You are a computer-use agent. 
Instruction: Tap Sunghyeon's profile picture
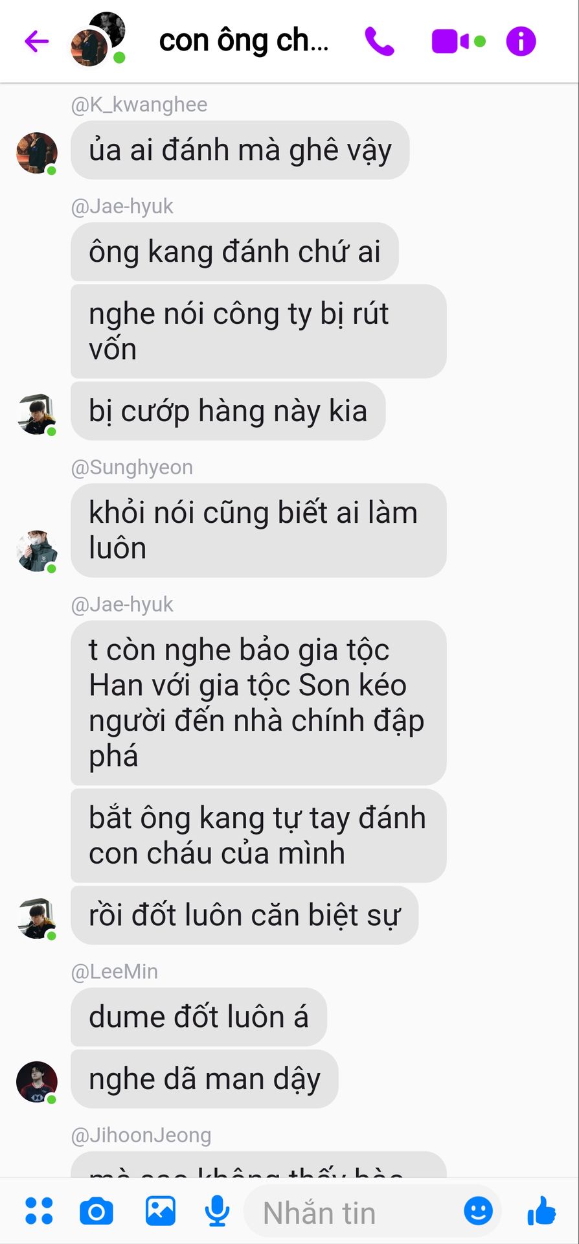tap(36, 551)
